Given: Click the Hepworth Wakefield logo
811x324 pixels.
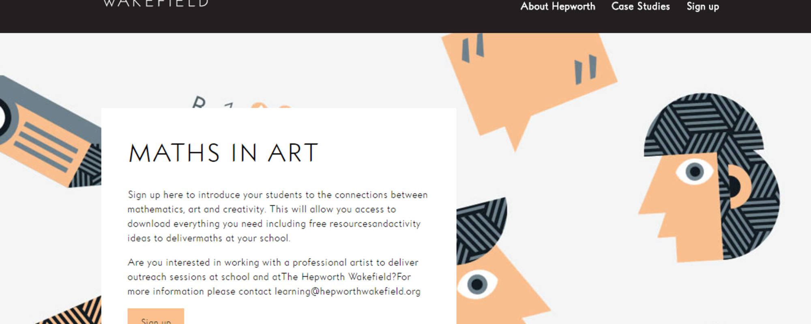Looking at the screenshot, I should 156,4.
